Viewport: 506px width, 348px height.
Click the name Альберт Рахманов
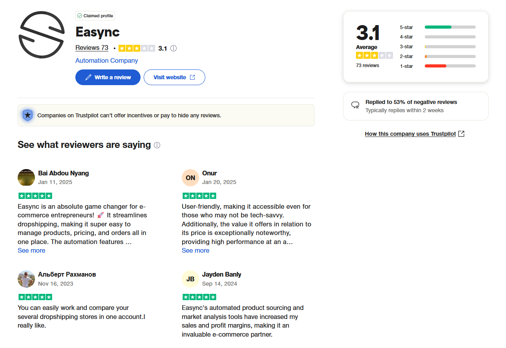[x=67, y=274]
